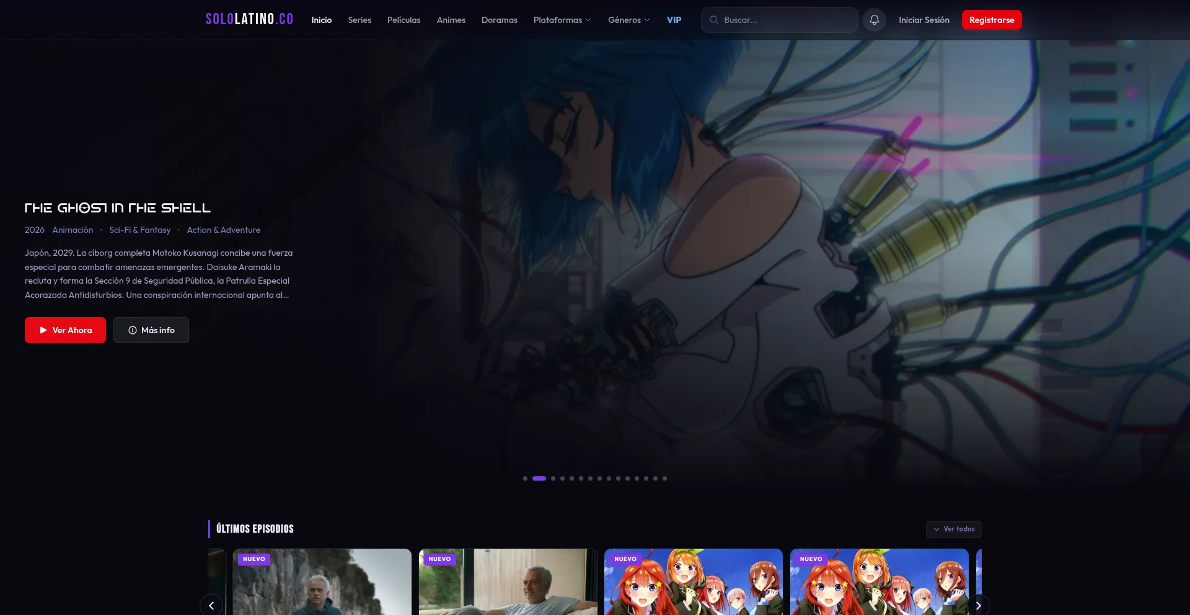Image resolution: width=1190 pixels, height=615 pixels.
Task: Show next episodes with the right arrow
Action: coord(978,605)
